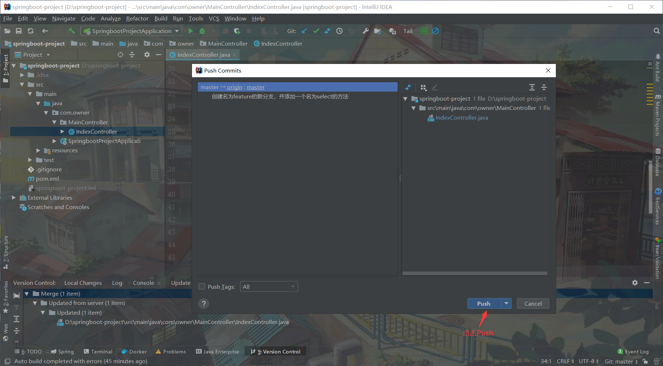Select the Run SpringbootProjectApplication play icon

[191, 31]
